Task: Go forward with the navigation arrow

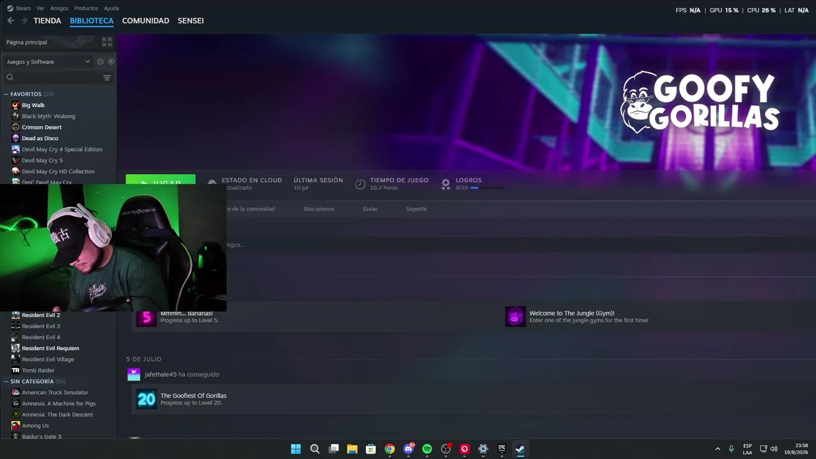Action: point(24,20)
